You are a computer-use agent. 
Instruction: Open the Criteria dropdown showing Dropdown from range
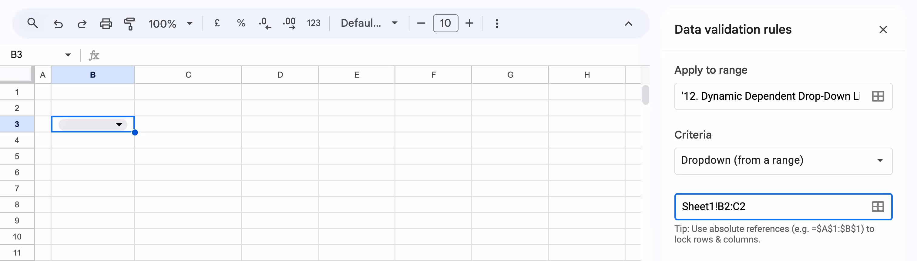coord(783,161)
